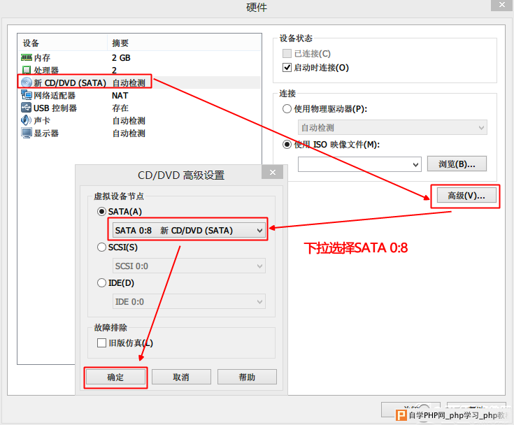This screenshot has width=514, height=425.
Task: Select the 内存 row in device list
Action: click(139, 58)
